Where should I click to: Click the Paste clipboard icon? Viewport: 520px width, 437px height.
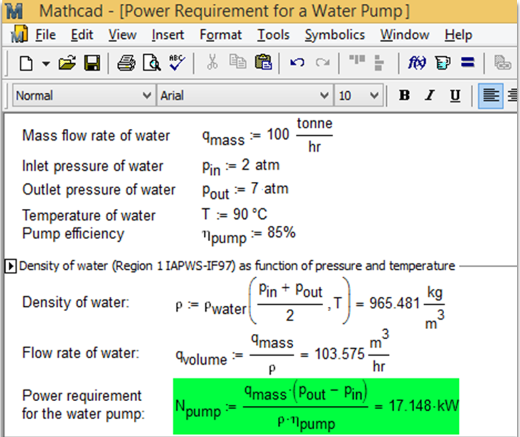[x=263, y=62]
